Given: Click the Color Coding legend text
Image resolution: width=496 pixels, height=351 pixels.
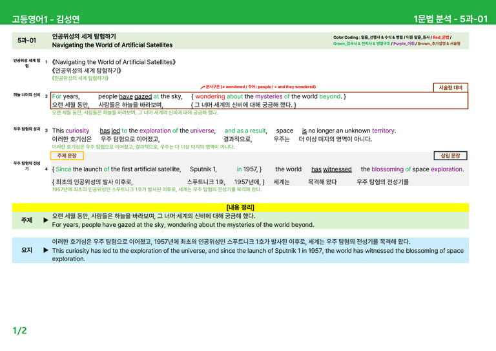Looking at the screenshot, I should (x=397, y=41).
